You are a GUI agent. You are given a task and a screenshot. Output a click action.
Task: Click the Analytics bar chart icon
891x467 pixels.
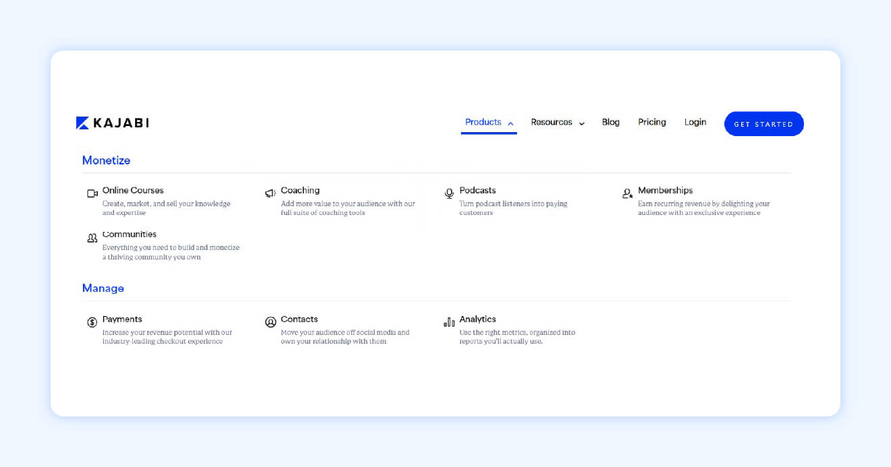tap(449, 322)
